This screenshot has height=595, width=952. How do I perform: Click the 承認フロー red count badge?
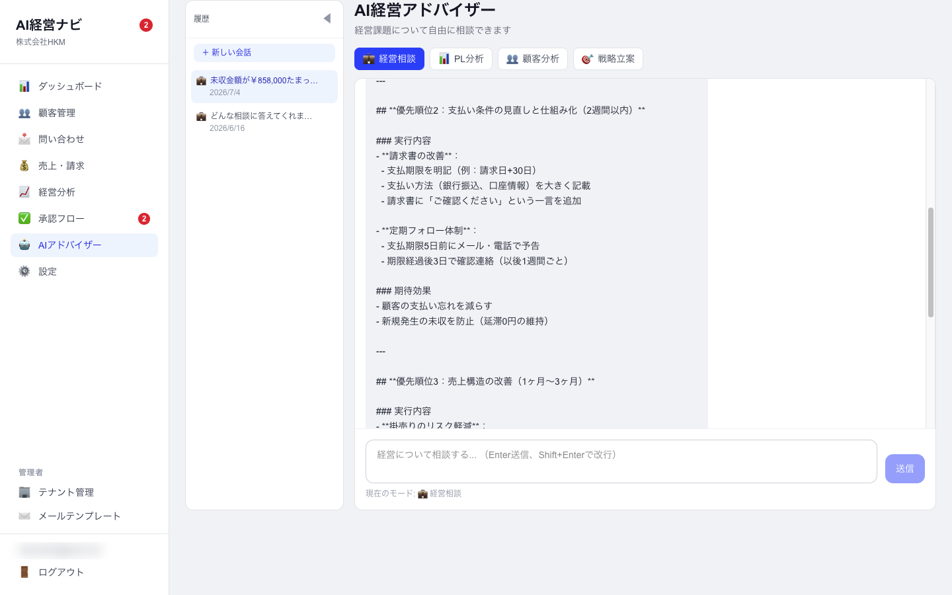click(144, 219)
